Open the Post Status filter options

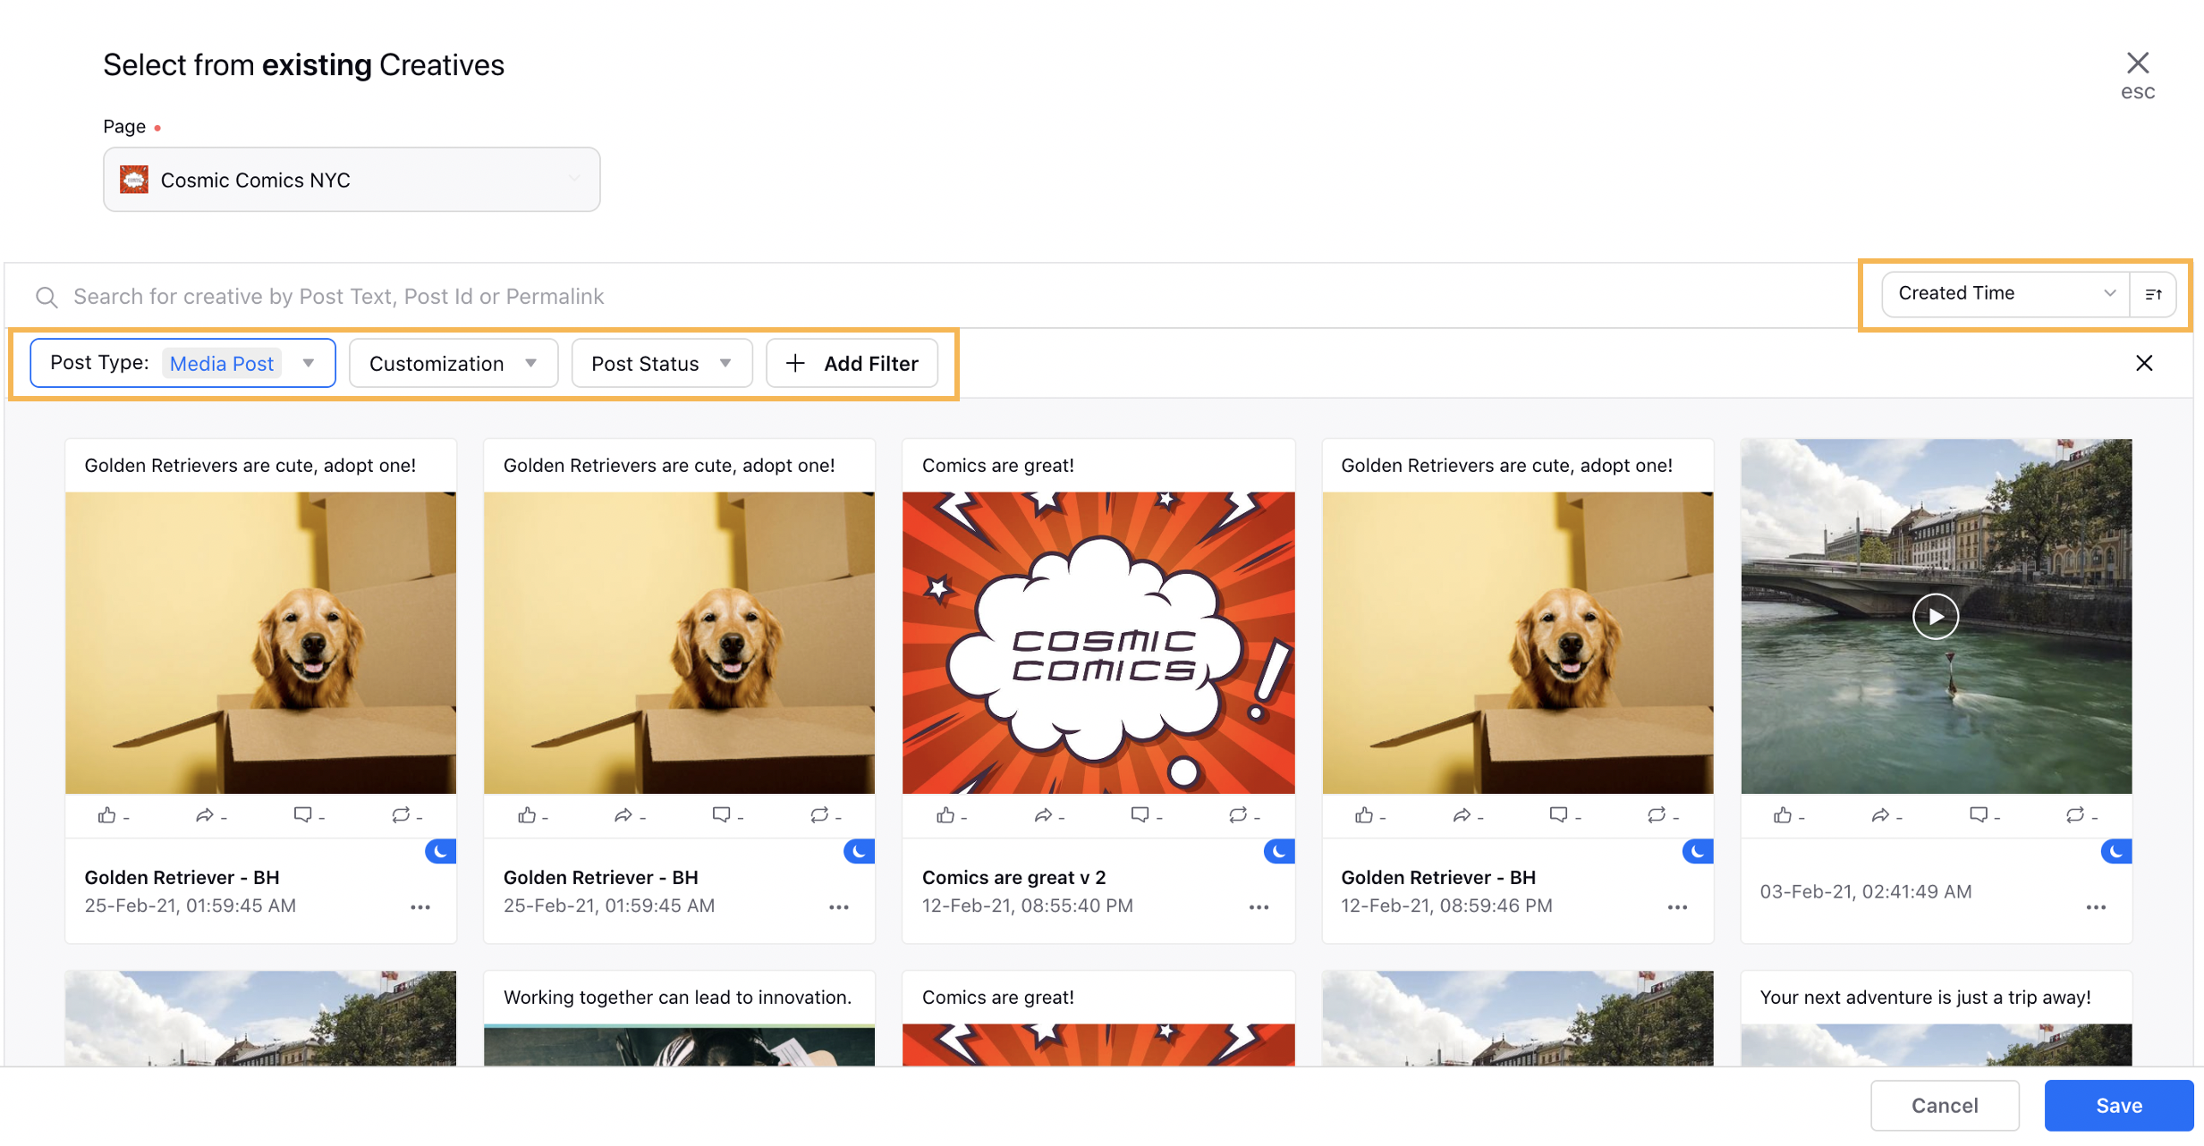click(x=660, y=364)
